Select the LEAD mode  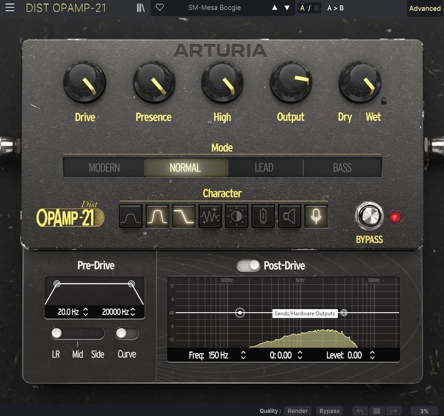tap(264, 168)
